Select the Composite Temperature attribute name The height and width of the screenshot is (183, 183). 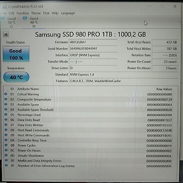tap(34, 99)
